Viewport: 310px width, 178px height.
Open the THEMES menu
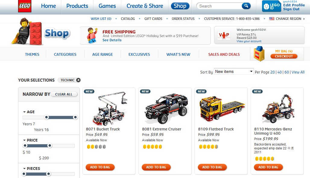tap(32, 54)
